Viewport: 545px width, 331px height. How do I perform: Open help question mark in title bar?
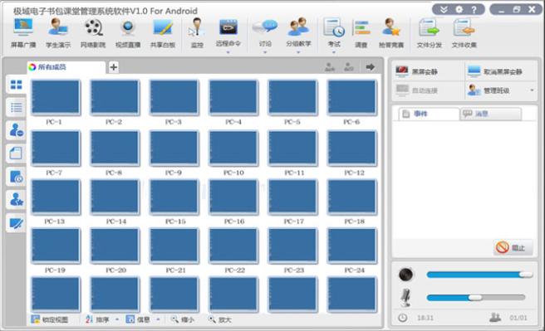click(x=474, y=9)
